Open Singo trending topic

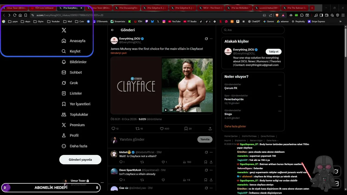coord(228,114)
